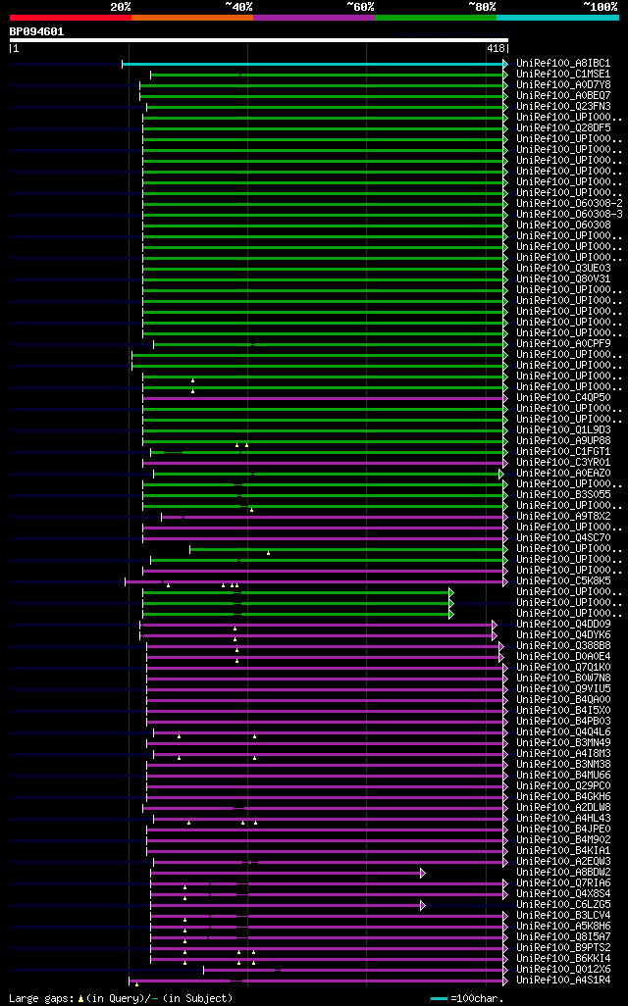Image resolution: width=628 pixels, height=1006 pixels.
Task: Select the UniRef100_B4QA00 label
Action: click(563, 699)
